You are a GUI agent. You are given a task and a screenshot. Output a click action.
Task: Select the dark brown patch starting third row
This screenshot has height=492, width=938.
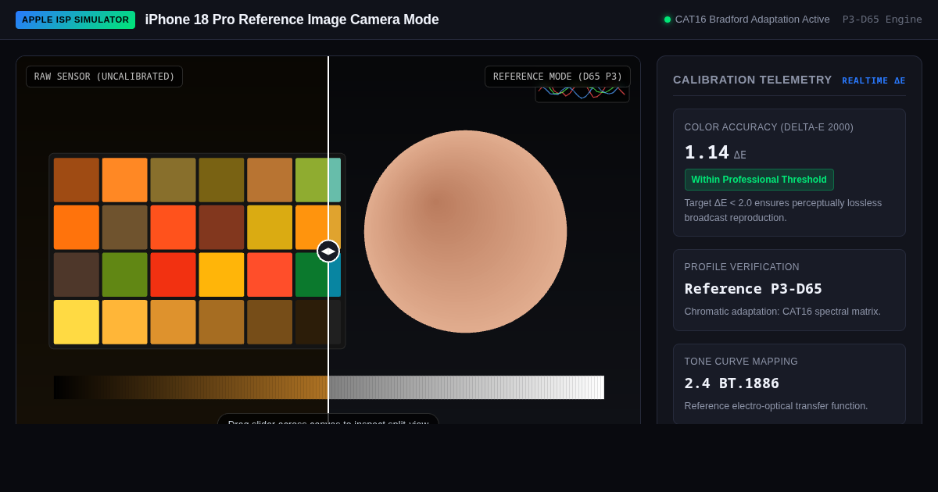pyautogui.click(x=77, y=274)
